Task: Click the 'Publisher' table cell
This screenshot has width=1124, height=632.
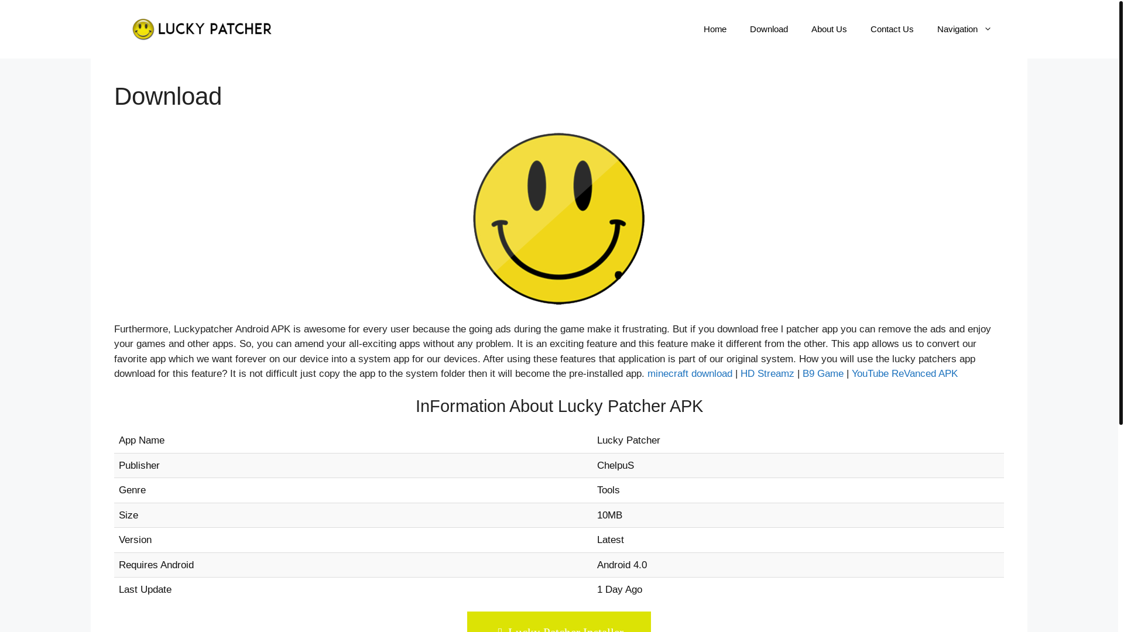Action: [353, 466]
